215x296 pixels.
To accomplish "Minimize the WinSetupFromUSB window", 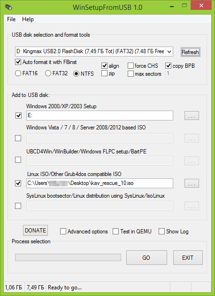I will coord(172,6).
